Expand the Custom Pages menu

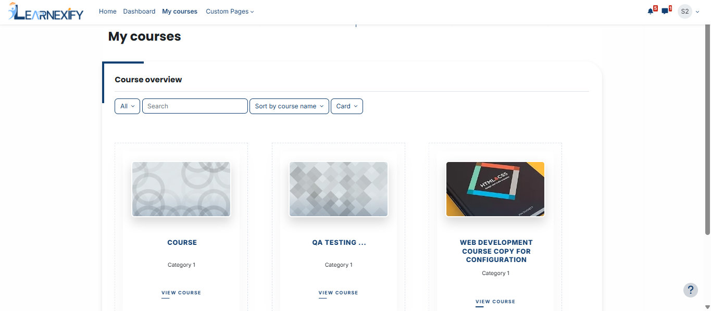click(230, 11)
